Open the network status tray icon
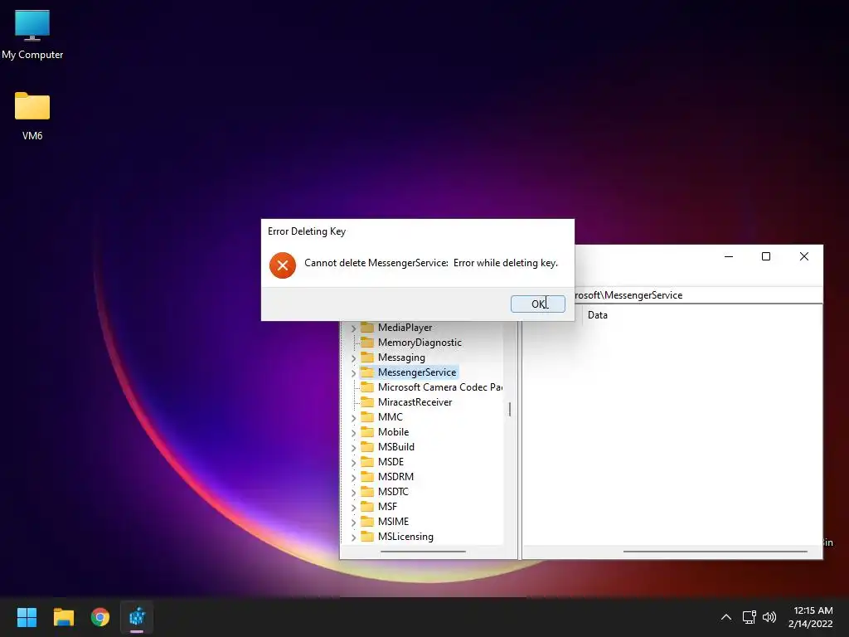 tap(749, 617)
